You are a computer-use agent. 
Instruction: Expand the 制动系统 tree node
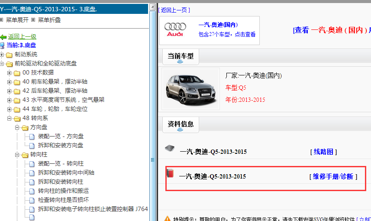coord(2,55)
